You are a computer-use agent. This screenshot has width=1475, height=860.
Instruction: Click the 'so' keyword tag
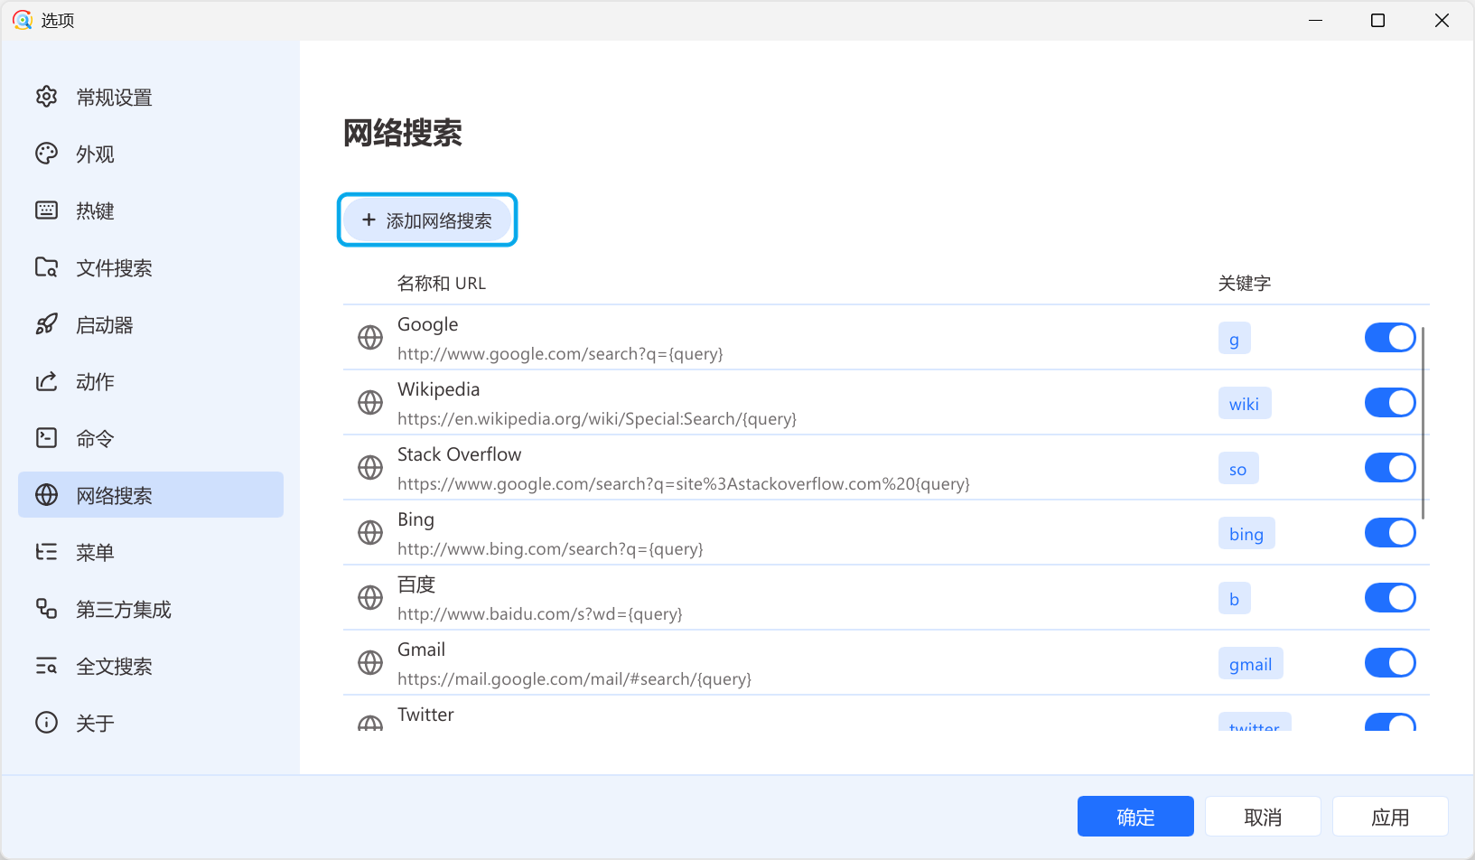click(x=1238, y=469)
